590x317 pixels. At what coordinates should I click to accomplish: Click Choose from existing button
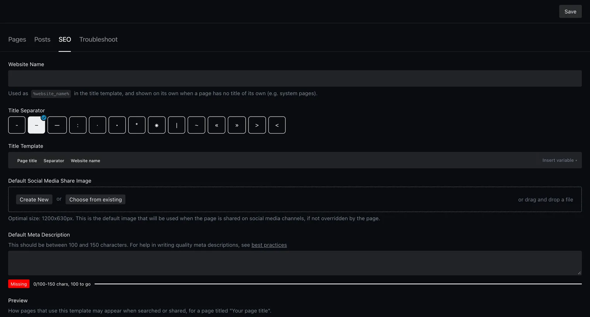tap(96, 199)
